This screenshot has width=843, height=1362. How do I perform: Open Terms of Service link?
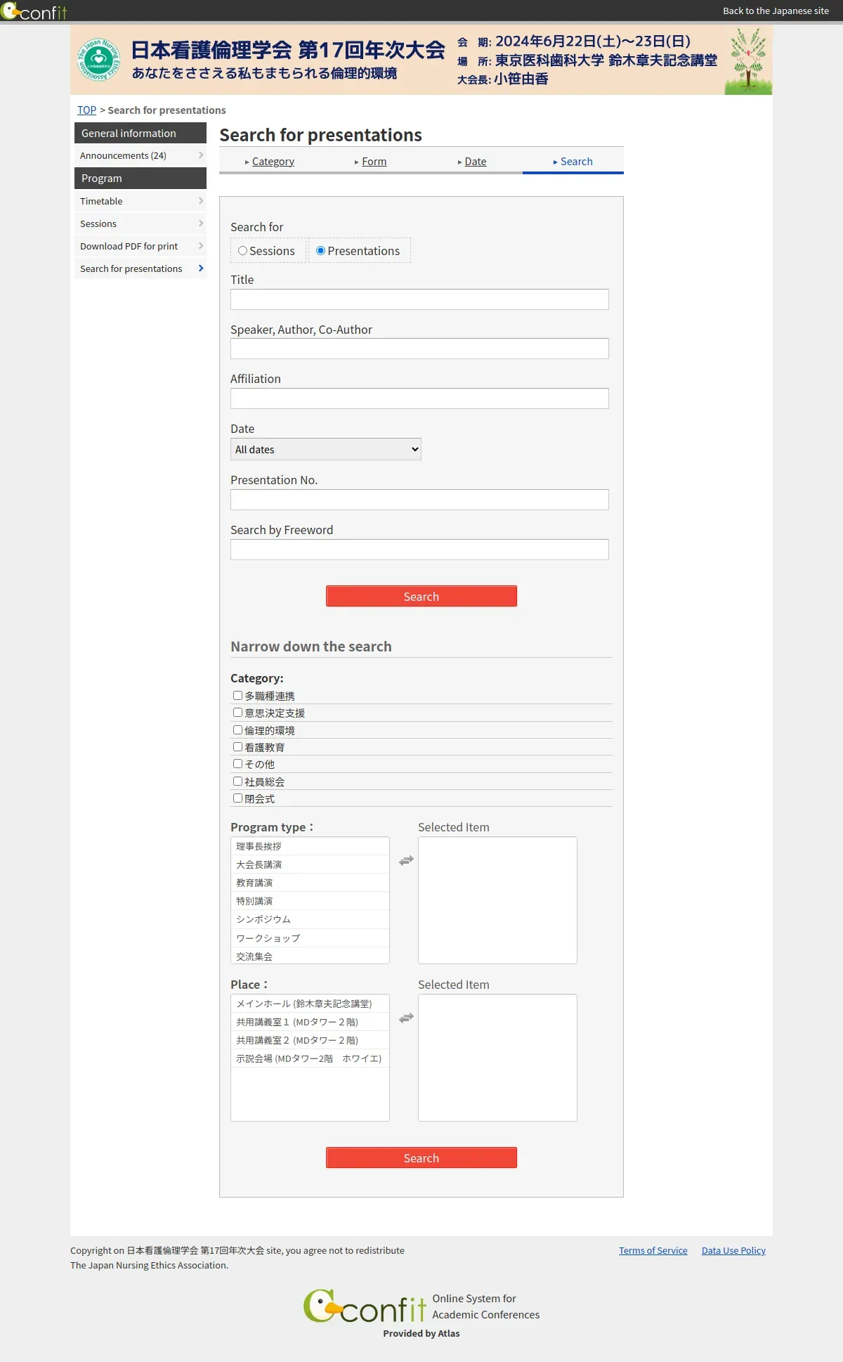click(x=653, y=1250)
